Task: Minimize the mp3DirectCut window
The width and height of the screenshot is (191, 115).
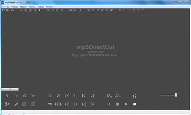Action: [175, 2]
